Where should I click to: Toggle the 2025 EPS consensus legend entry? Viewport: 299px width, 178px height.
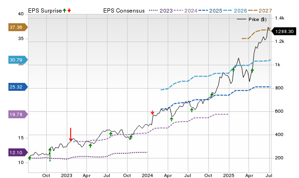(210, 11)
